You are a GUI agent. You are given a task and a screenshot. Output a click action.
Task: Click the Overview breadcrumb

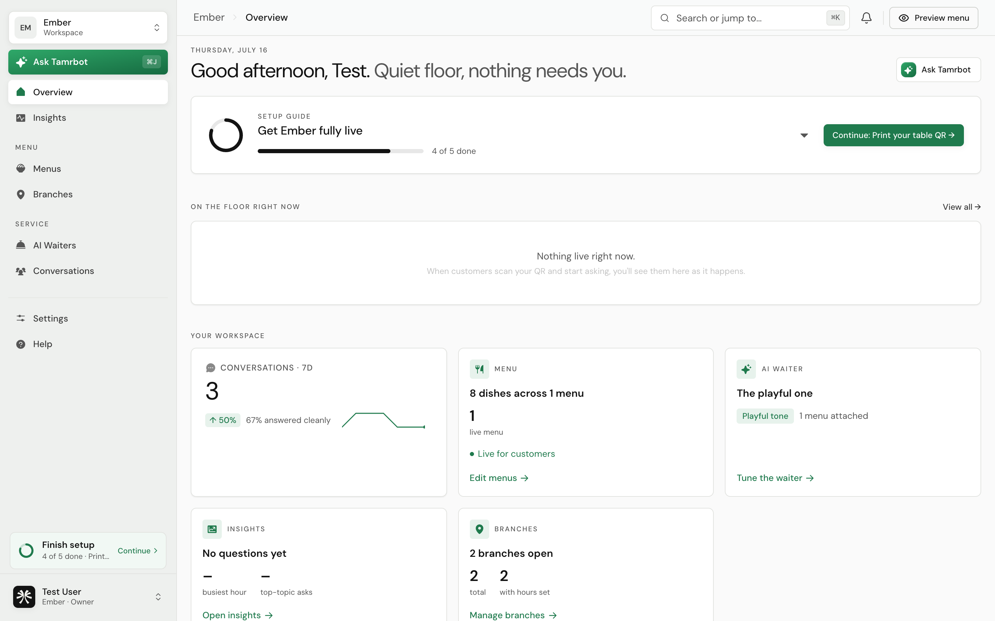coord(266,18)
